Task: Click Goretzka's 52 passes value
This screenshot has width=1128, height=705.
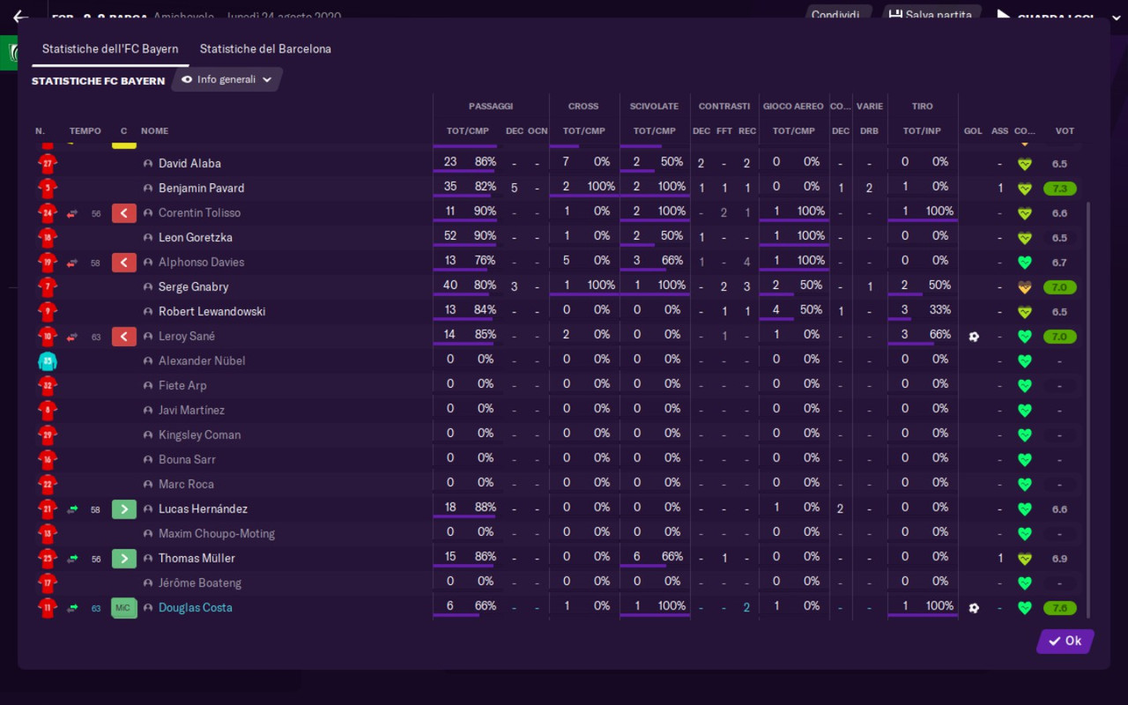Action: tap(450, 236)
